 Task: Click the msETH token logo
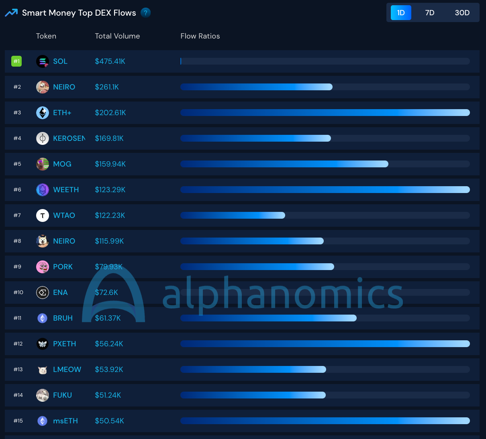point(43,421)
